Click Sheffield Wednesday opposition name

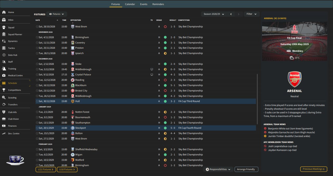tap(86, 149)
